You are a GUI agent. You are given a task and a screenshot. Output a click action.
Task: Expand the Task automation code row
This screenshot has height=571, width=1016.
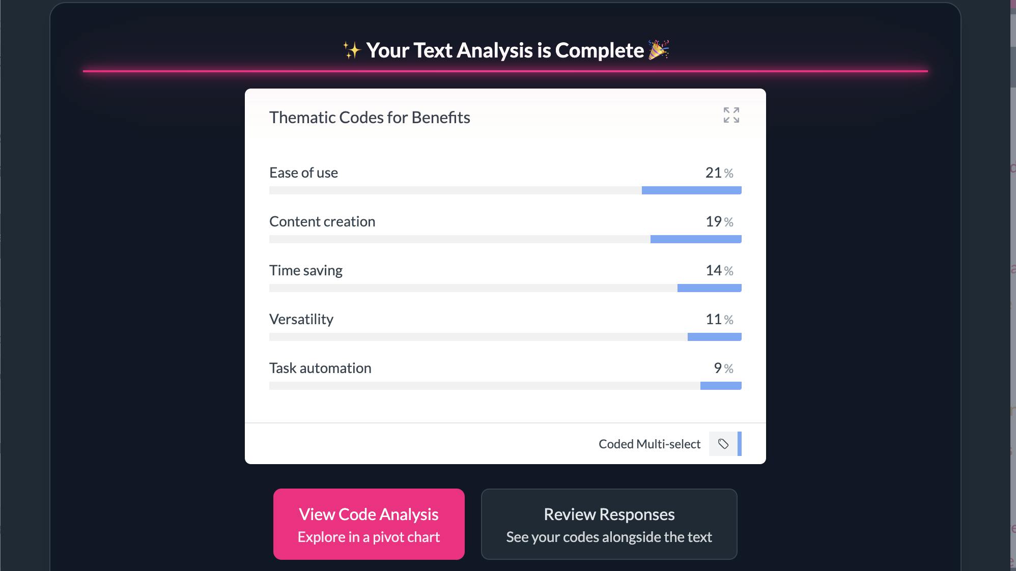pos(320,367)
